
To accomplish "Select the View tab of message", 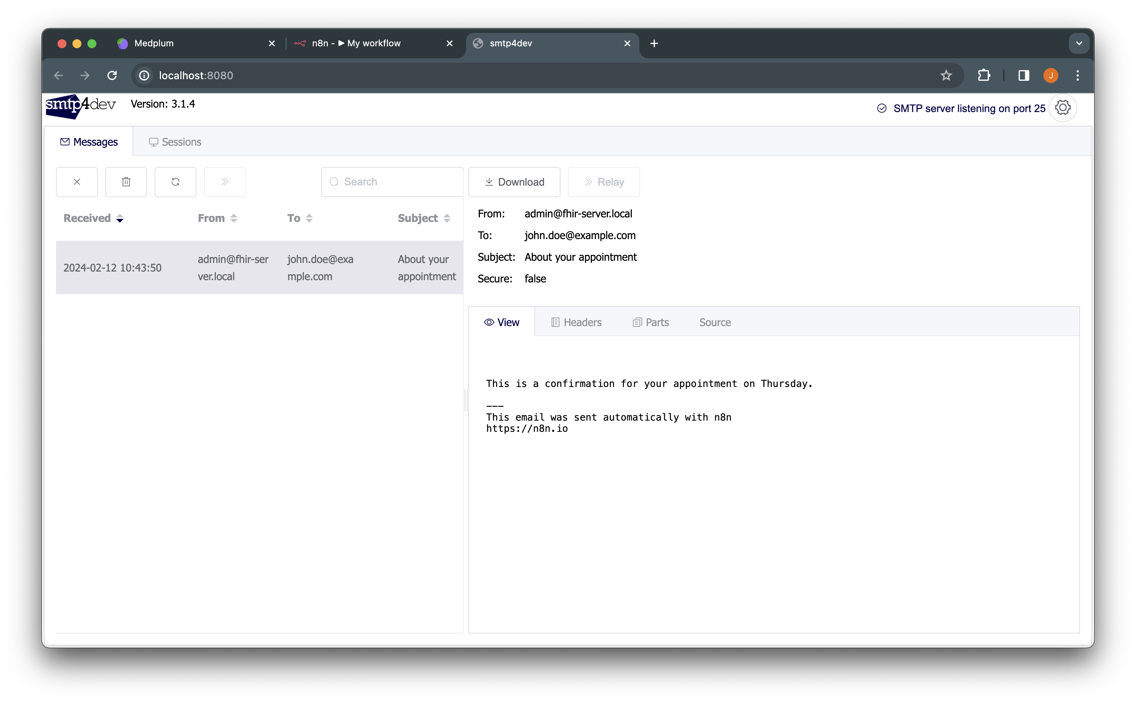I will pos(502,322).
